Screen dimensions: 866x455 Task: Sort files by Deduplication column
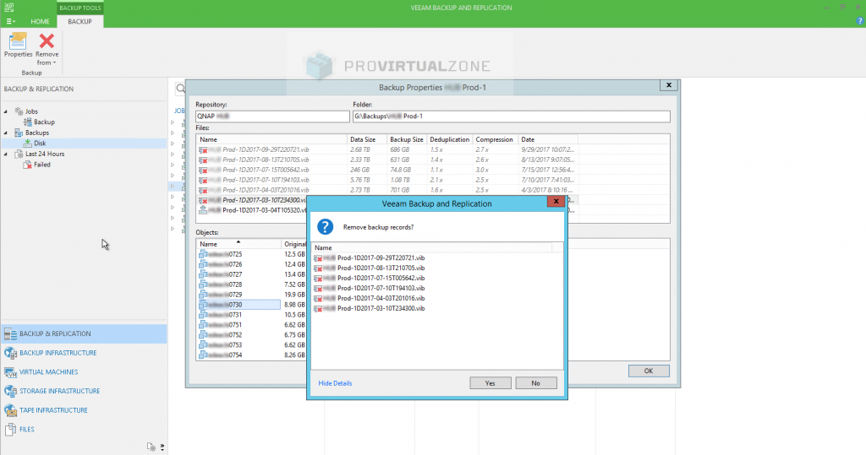(450, 139)
